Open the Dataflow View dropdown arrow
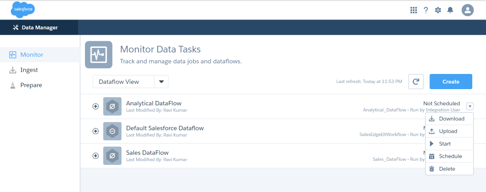This screenshot has width=486, height=192. (x=161, y=82)
